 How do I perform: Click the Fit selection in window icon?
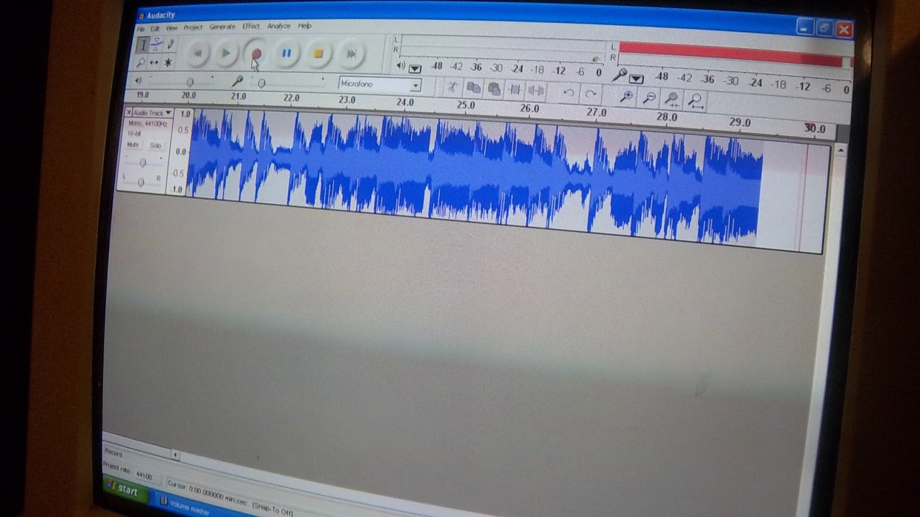click(672, 100)
